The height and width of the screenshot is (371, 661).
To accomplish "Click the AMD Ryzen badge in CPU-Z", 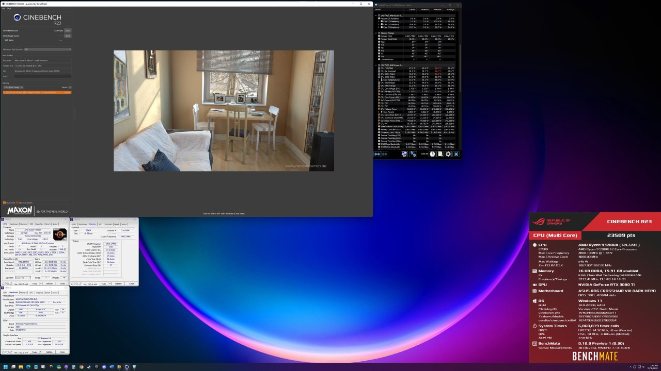I will [x=59, y=234].
